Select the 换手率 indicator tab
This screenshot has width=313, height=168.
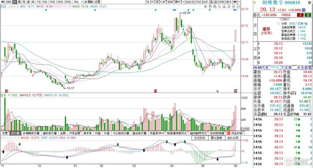88,133
